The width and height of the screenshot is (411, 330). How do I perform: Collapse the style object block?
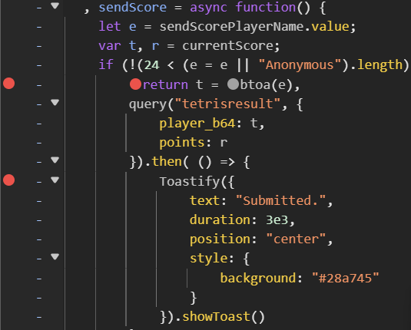coord(55,256)
